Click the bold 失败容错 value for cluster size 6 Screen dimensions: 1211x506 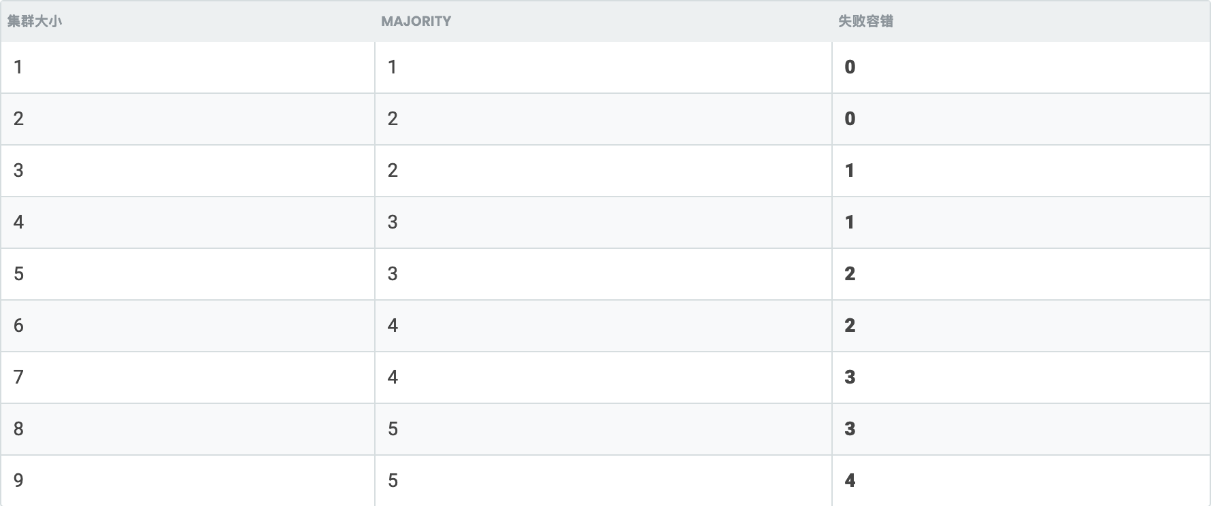(850, 326)
